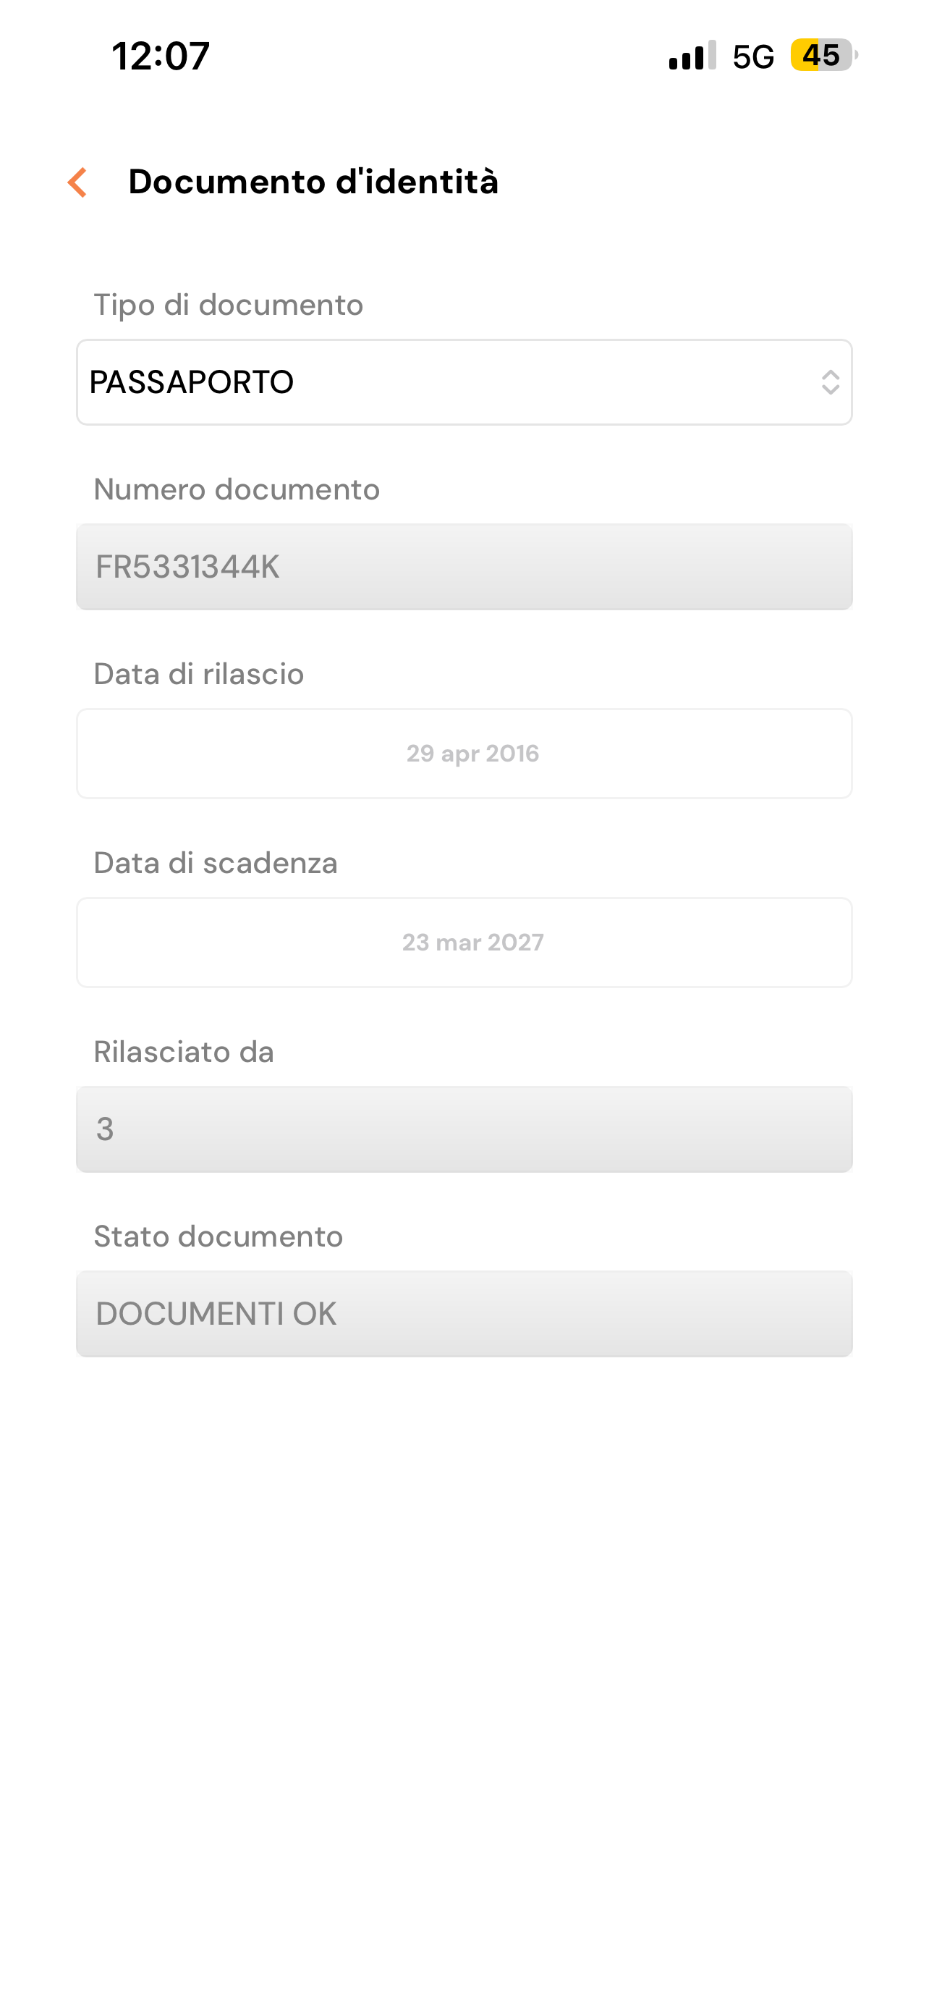Tap the Numero documento label
The width and height of the screenshot is (929, 2011).
pyautogui.click(x=237, y=489)
